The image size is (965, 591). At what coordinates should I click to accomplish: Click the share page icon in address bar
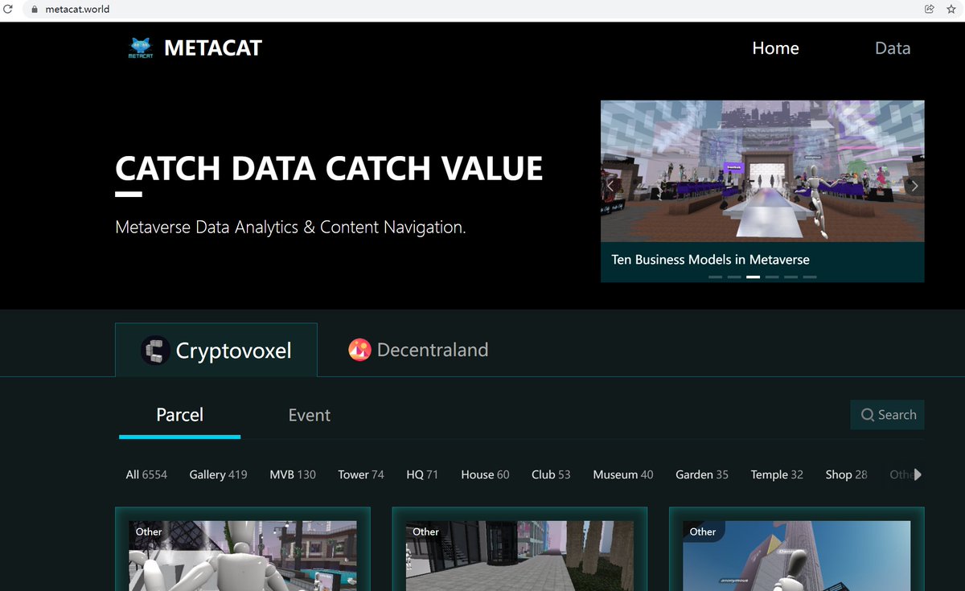pos(930,10)
